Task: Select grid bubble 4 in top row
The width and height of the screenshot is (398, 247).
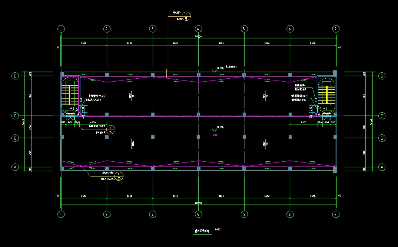Action: click(x=198, y=29)
